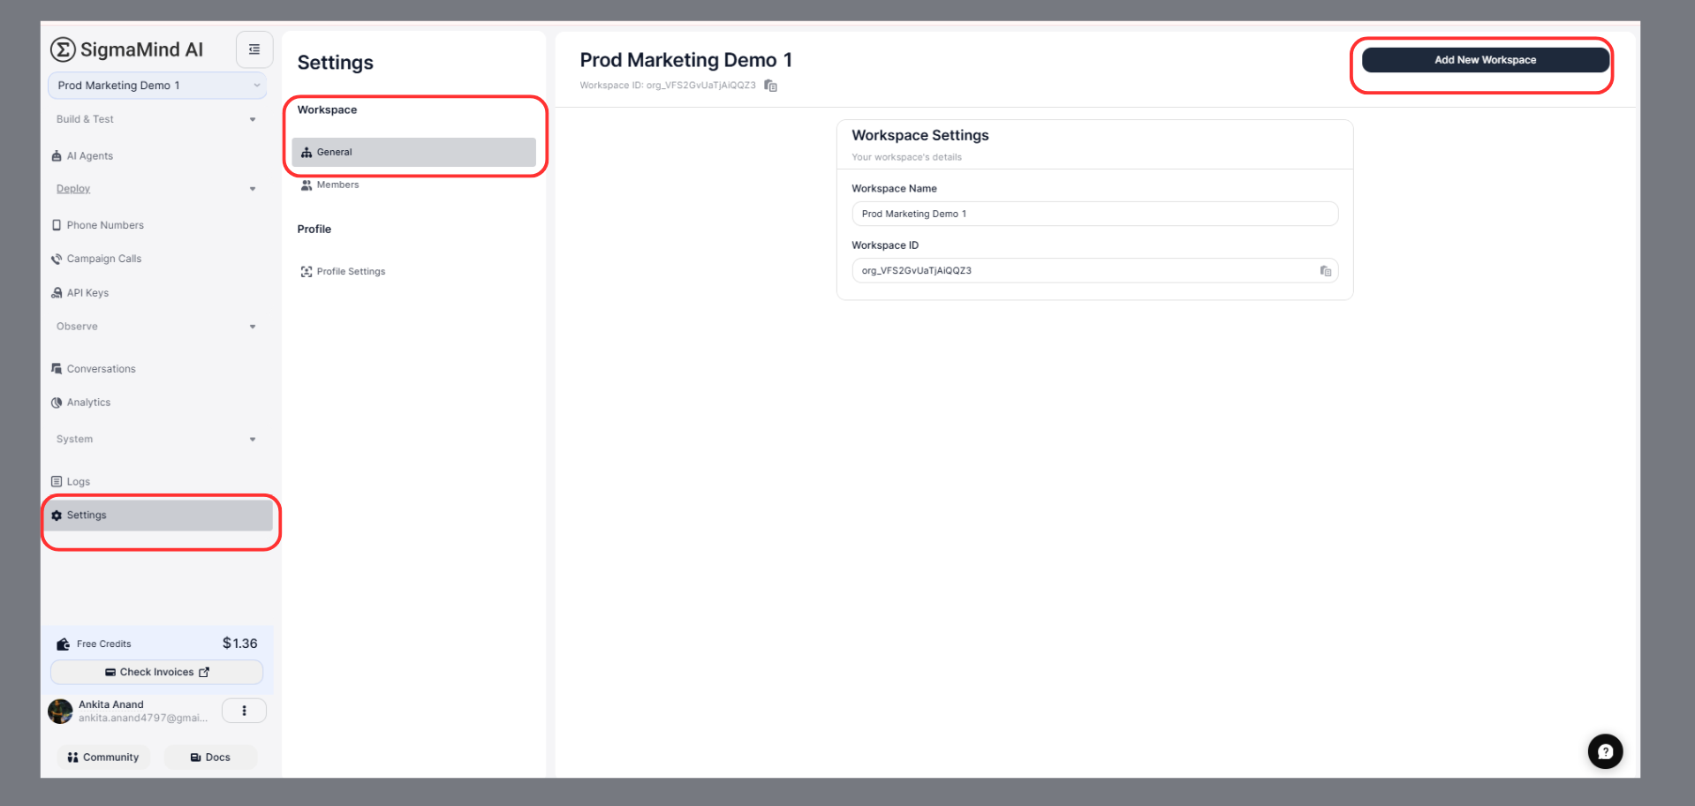Select General under Workspace settings
1695x806 pixels.
coord(414,152)
